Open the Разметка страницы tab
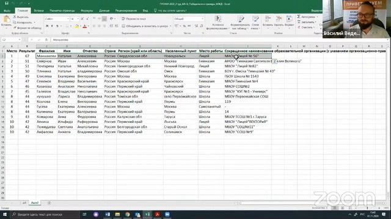 62,11
